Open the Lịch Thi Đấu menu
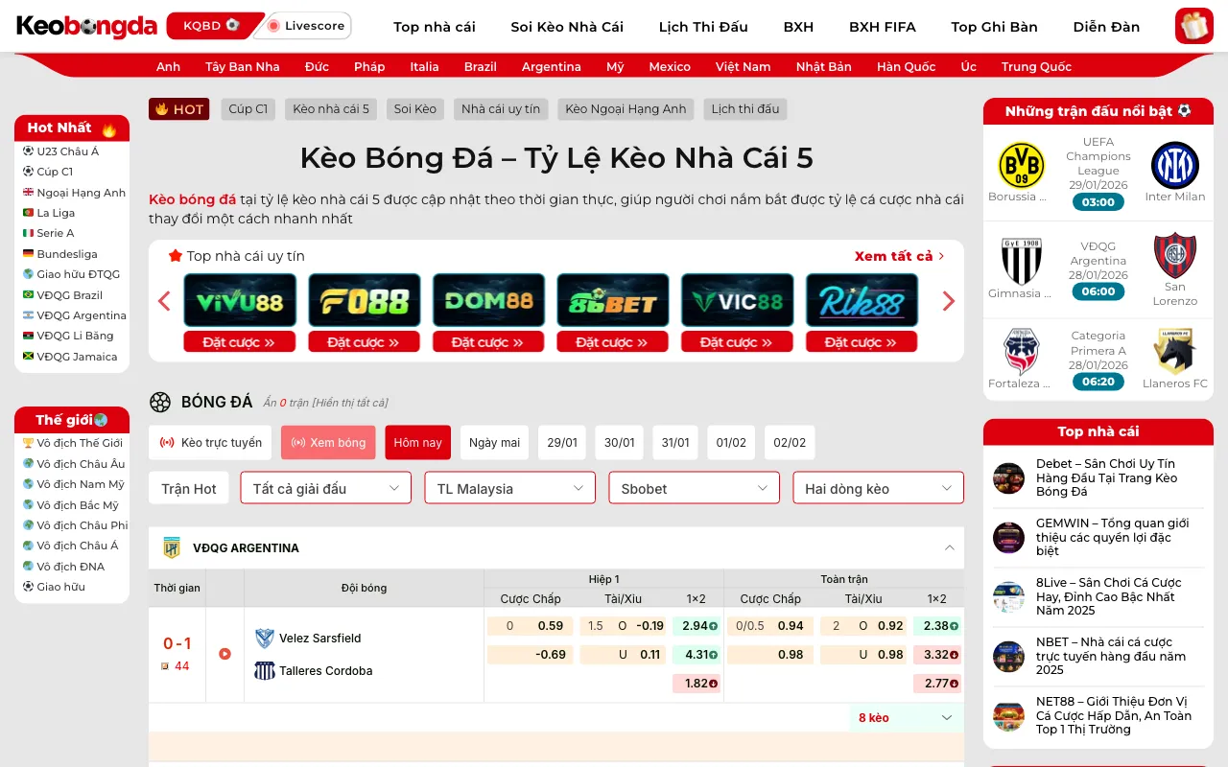 point(703,27)
